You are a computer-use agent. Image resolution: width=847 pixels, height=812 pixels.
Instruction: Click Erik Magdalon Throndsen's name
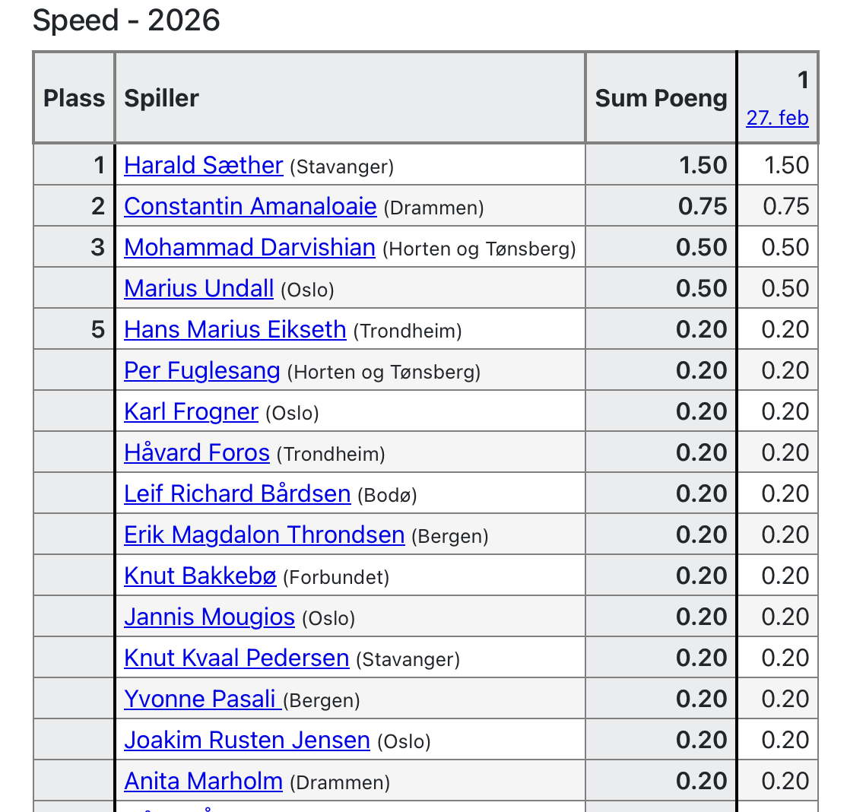tap(264, 534)
